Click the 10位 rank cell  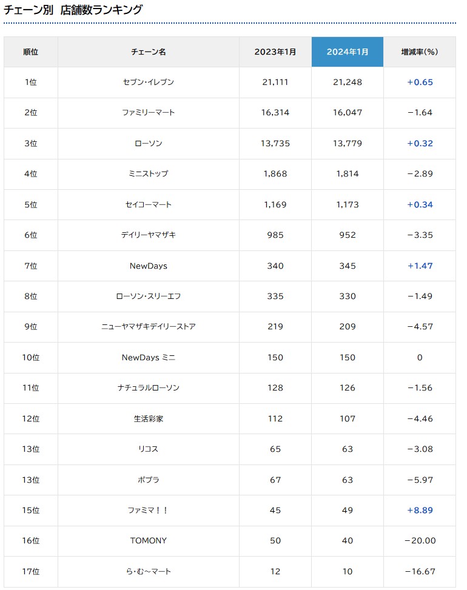[31, 358]
